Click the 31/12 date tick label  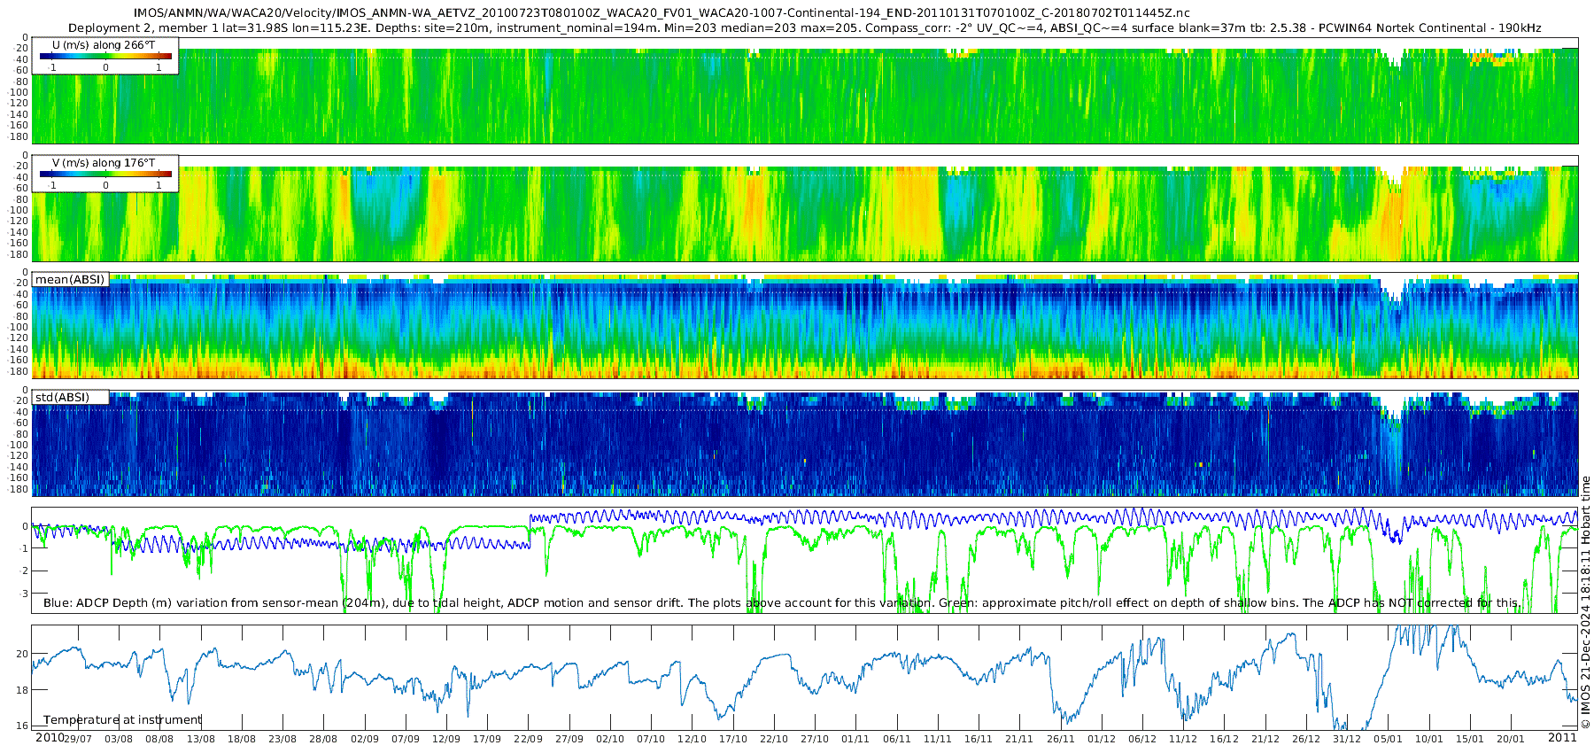[x=1347, y=740]
